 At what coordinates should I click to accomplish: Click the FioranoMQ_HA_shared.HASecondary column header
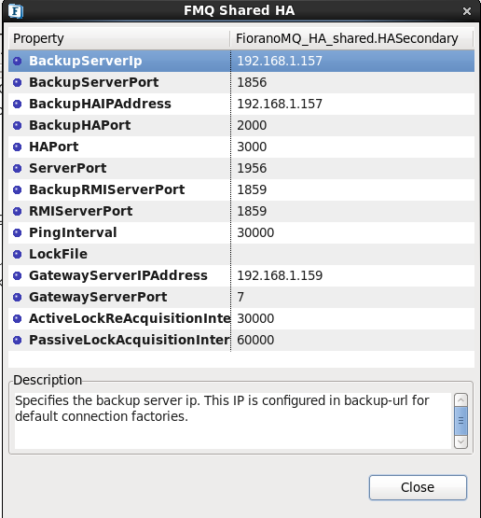[351, 38]
